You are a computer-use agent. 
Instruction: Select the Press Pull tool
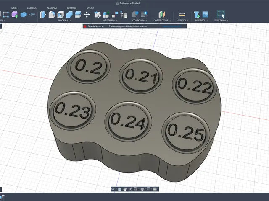coord(43,15)
